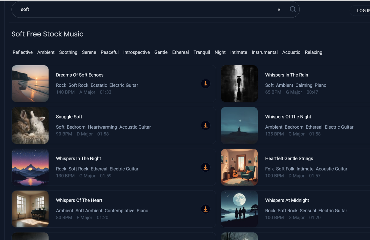
Task: Click Heartwarming tag under Snuggle Soft
Action: click(x=102, y=127)
